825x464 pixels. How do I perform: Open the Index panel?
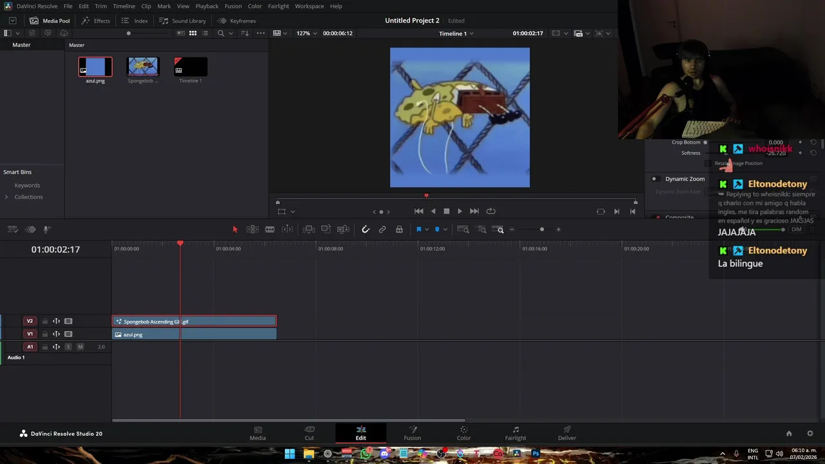click(x=135, y=21)
